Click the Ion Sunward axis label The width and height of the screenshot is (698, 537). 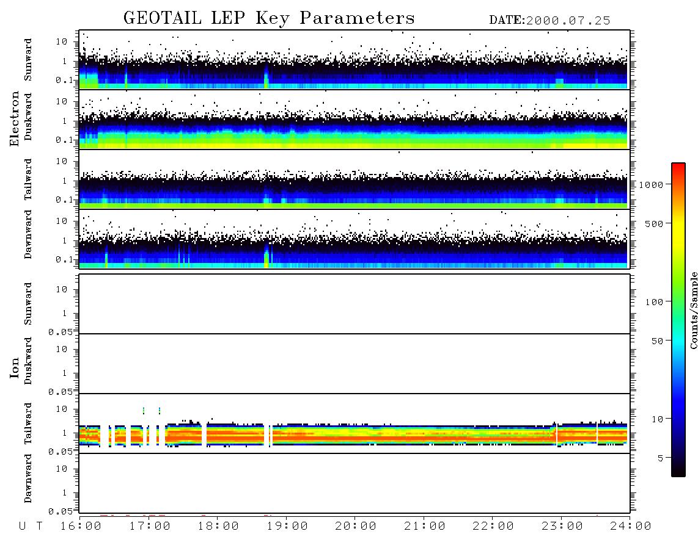[28, 303]
